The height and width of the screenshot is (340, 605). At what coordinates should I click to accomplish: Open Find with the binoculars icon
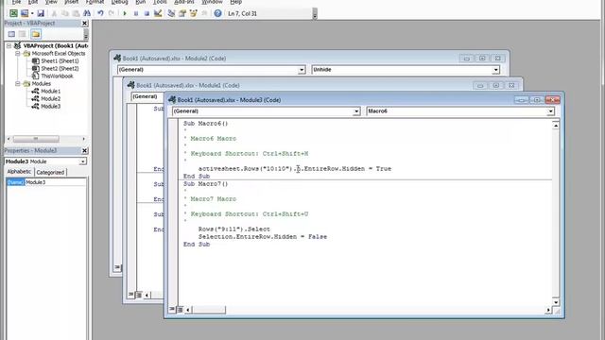point(87,13)
